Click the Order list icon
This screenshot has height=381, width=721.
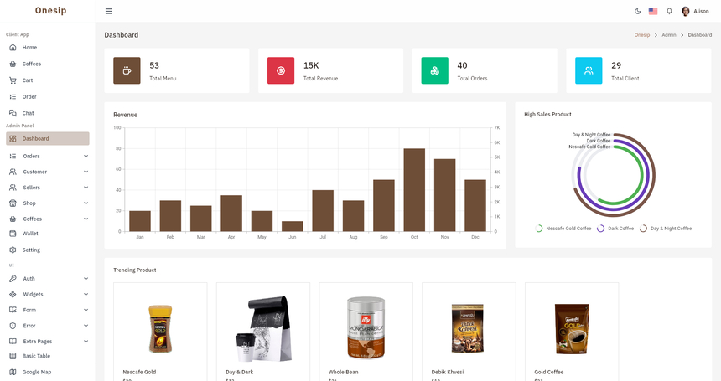point(13,97)
